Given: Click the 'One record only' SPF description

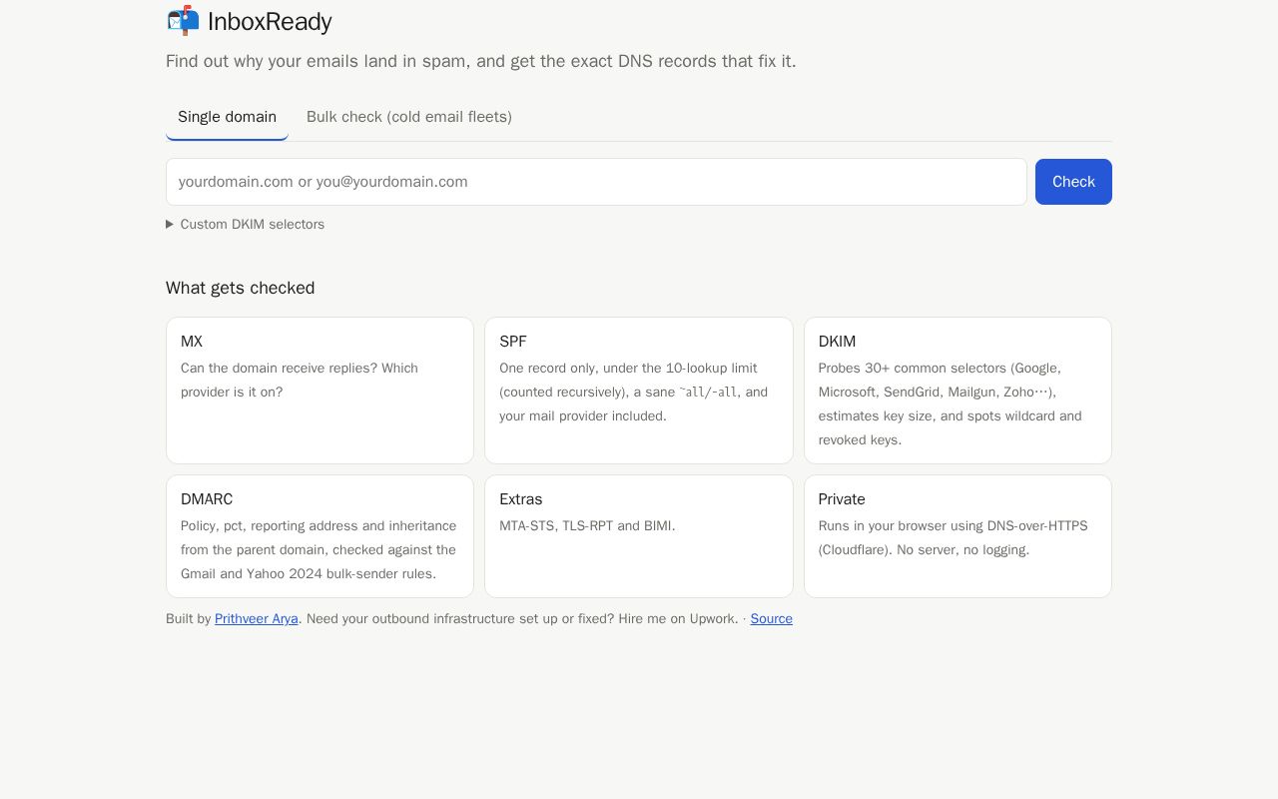Looking at the screenshot, I should point(634,393).
